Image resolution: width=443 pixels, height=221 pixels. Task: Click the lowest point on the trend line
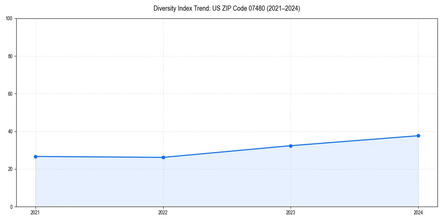click(163, 157)
